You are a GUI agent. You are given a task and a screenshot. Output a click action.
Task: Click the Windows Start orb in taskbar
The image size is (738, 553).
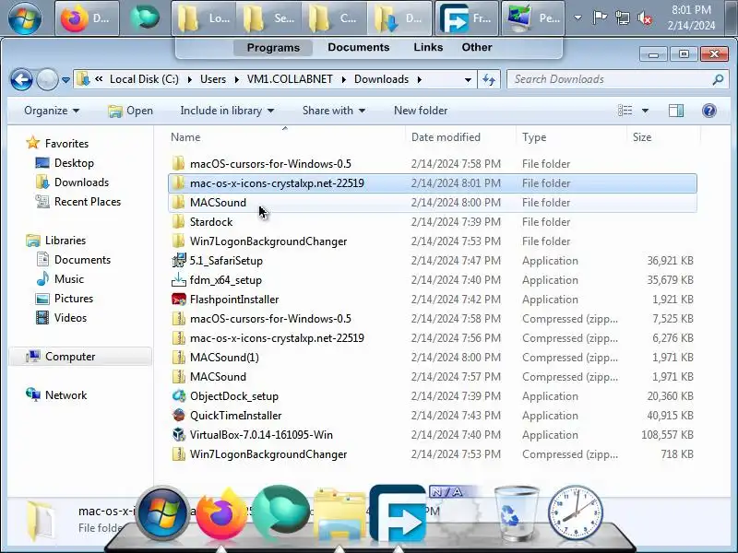[25, 18]
